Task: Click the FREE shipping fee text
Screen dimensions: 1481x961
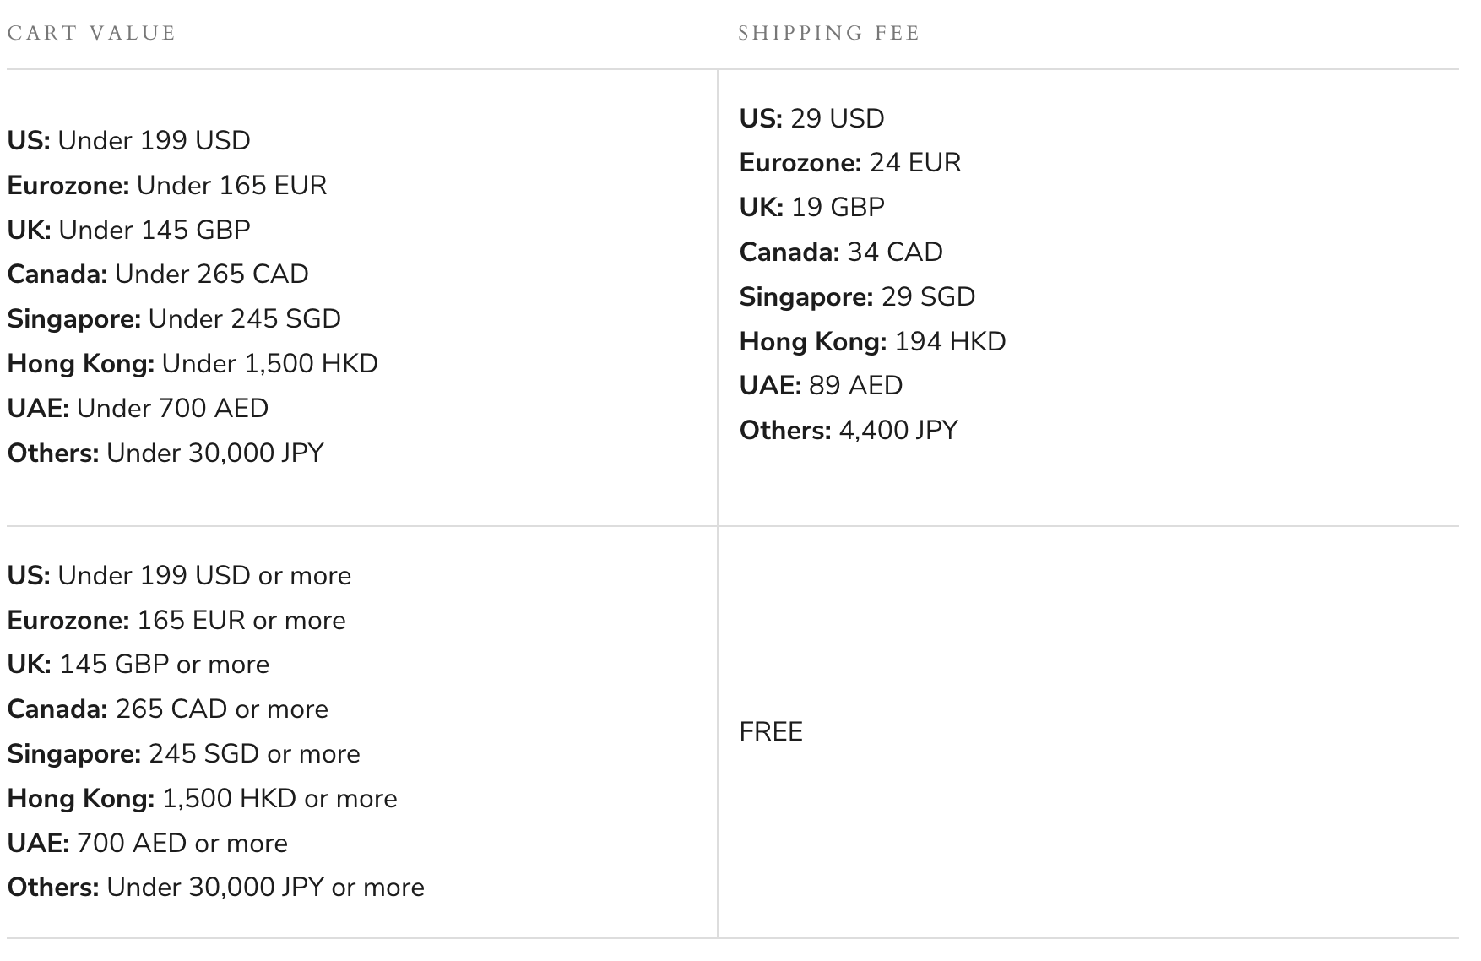Action: click(770, 731)
